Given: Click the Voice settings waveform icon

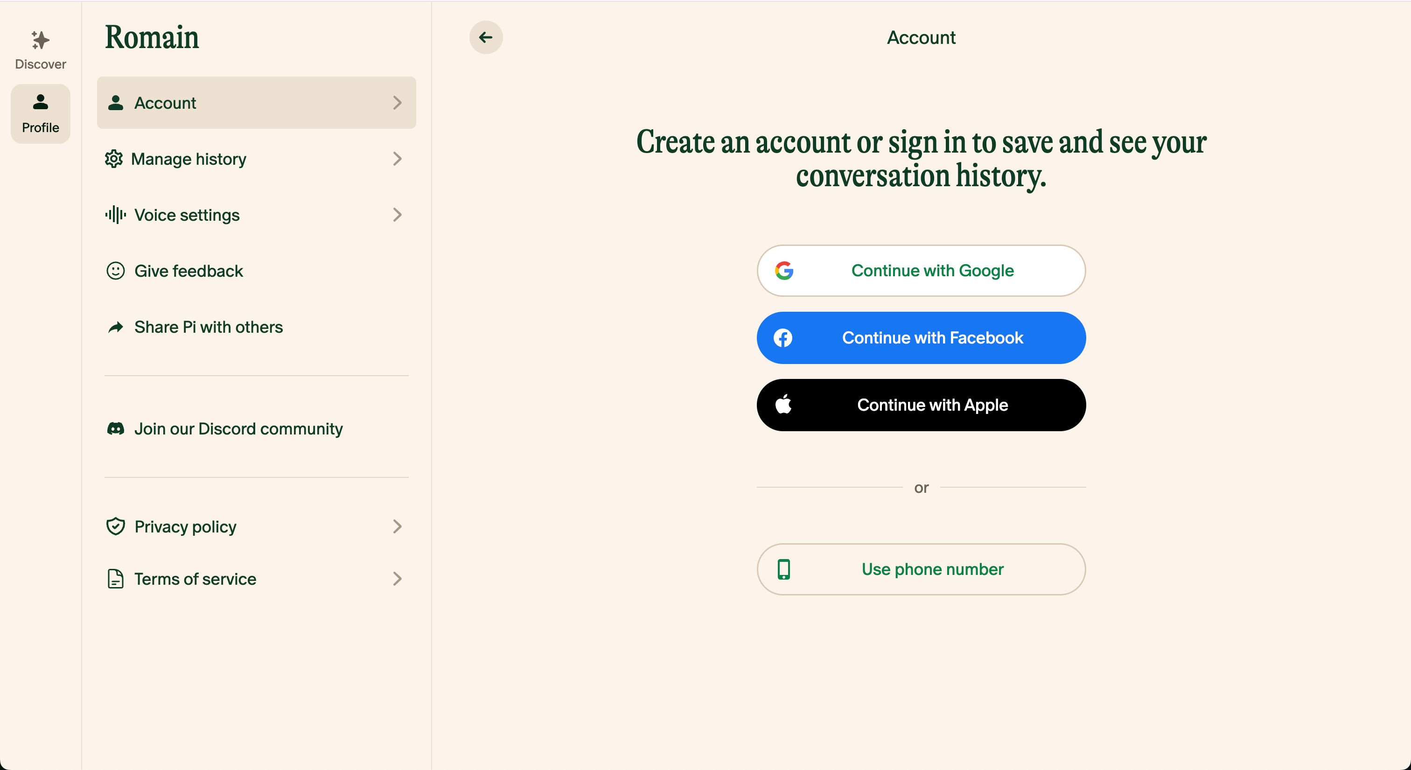Looking at the screenshot, I should pos(115,214).
